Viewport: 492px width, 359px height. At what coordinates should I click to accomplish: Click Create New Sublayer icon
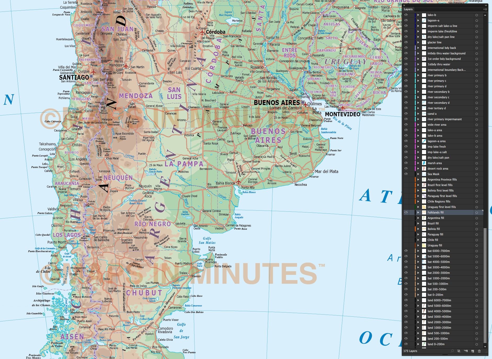click(x=466, y=351)
